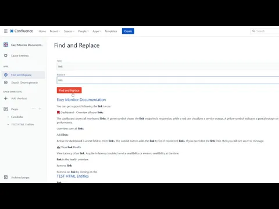Click the plus icon for Add shortcut
This screenshot has width=279, height=209.
point(6,98)
